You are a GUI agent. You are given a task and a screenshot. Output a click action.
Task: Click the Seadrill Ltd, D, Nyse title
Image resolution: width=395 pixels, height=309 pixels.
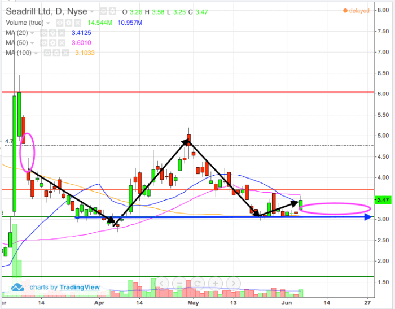[x=47, y=12]
